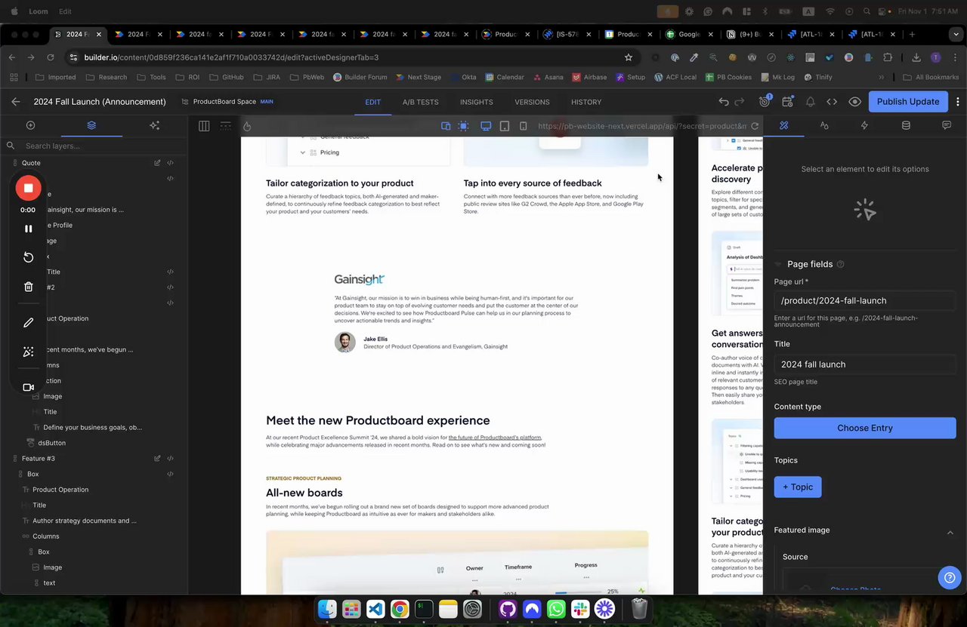
Task: Open the Data tab database icon
Action: point(906,125)
